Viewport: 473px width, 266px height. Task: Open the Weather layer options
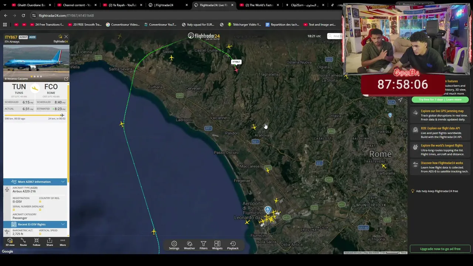point(190,245)
